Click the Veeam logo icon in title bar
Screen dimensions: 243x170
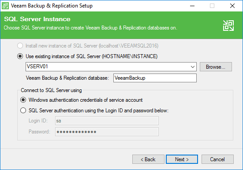click(x=5, y=6)
